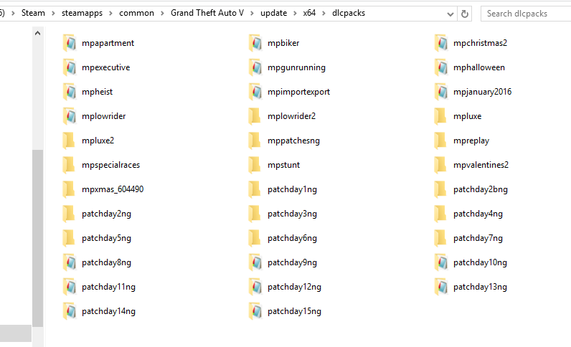Select the mpxmas_604490 folder icon
Image resolution: width=571 pixels, height=347 pixels.
pos(69,189)
